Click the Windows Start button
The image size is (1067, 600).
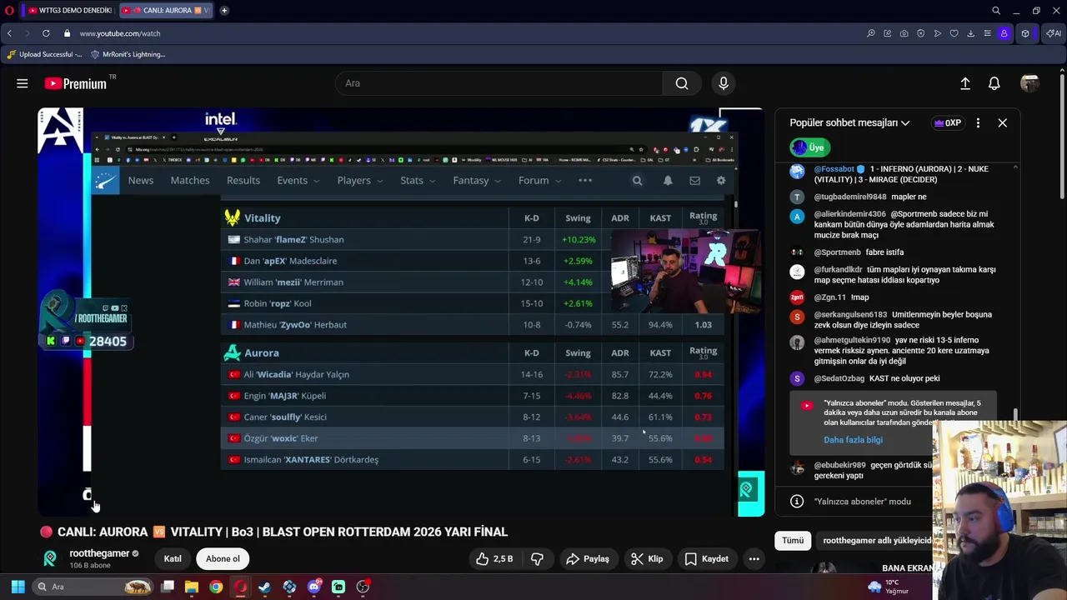(18, 587)
